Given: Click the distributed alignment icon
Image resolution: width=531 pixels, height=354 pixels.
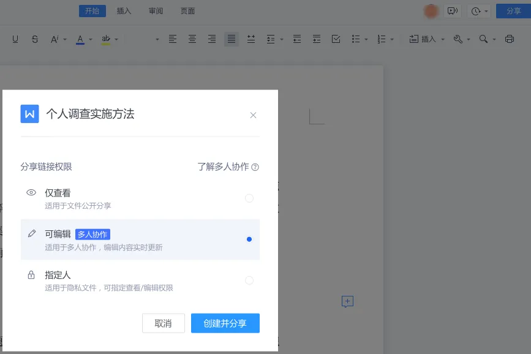Looking at the screenshot, I should [x=251, y=39].
